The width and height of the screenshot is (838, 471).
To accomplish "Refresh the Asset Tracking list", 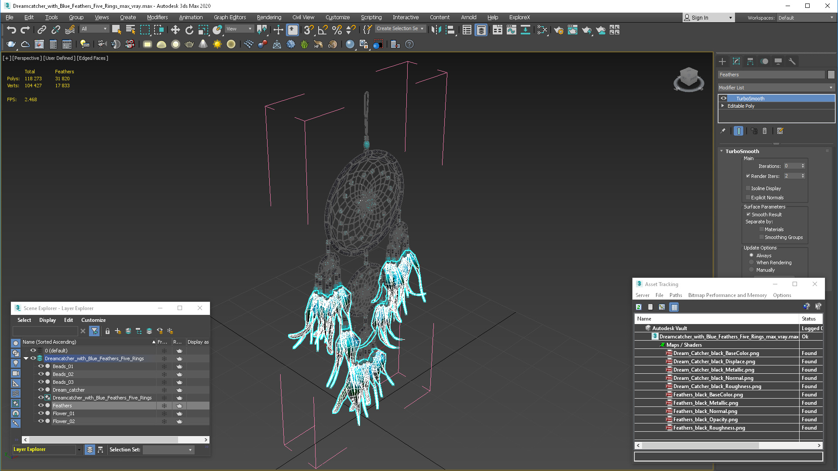I will (x=639, y=307).
